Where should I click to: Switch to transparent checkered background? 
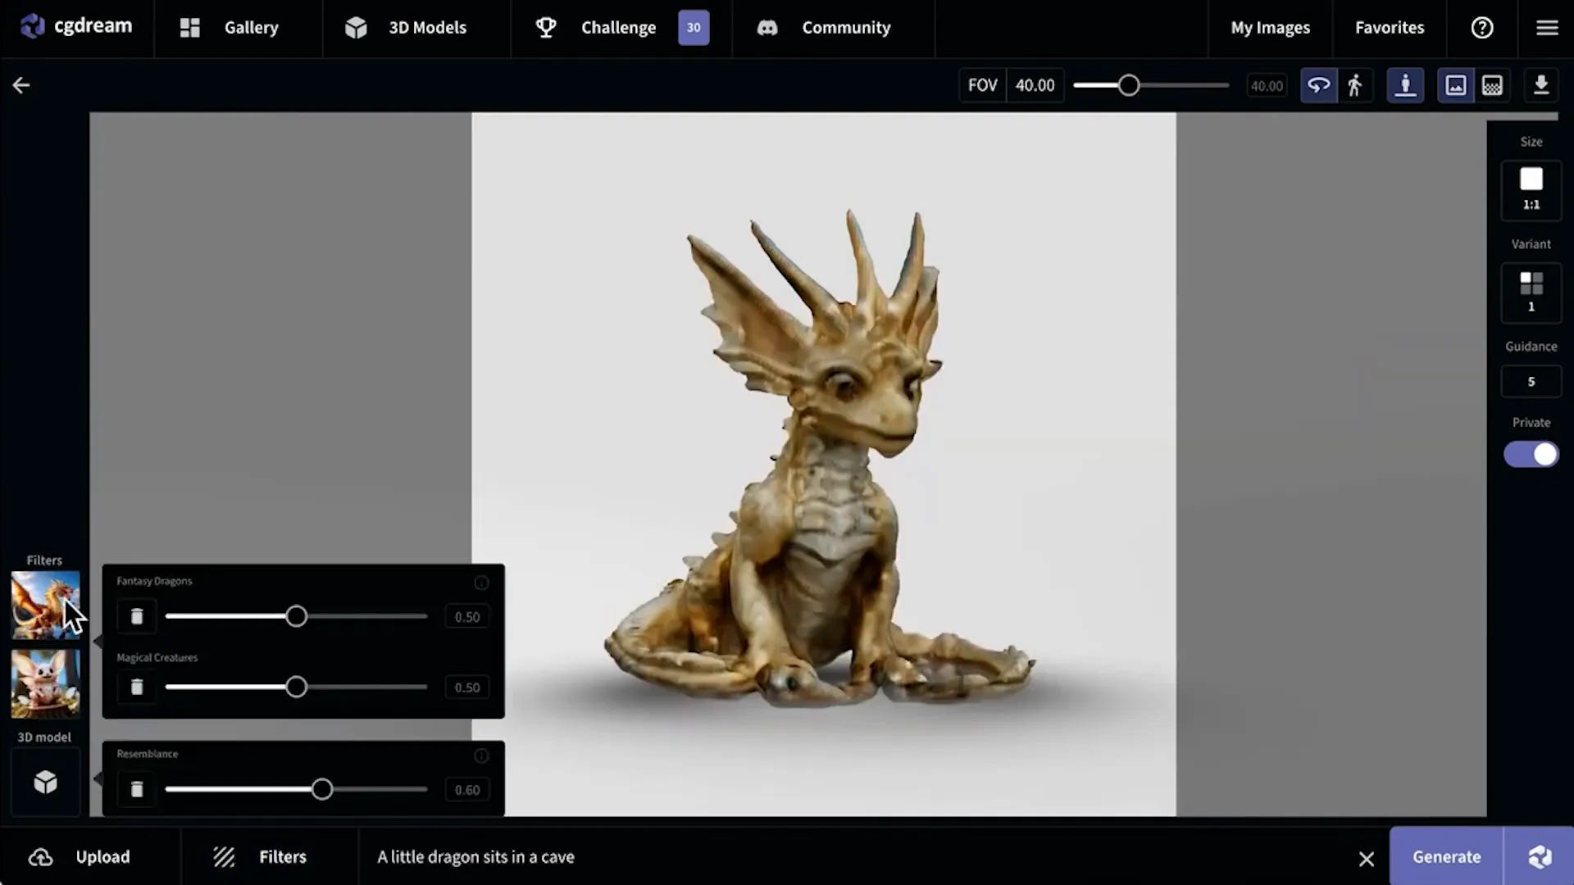point(1492,85)
